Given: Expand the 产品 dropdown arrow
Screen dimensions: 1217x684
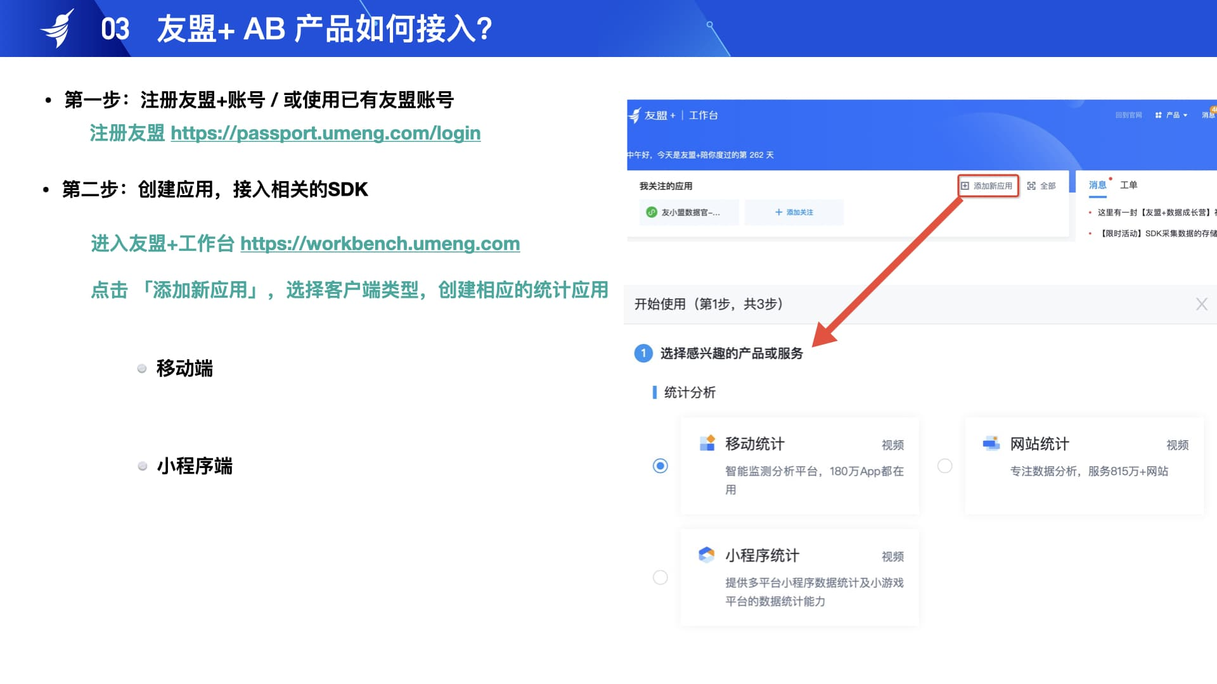Looking at the screenshot, I should [1185, 115].
